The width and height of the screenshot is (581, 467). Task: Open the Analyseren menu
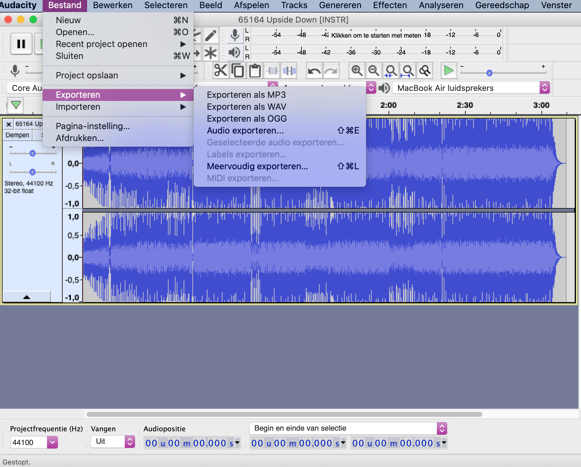point(441,5)
